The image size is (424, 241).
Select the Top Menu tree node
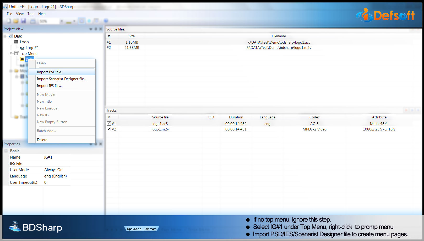[x=29, y=54]
